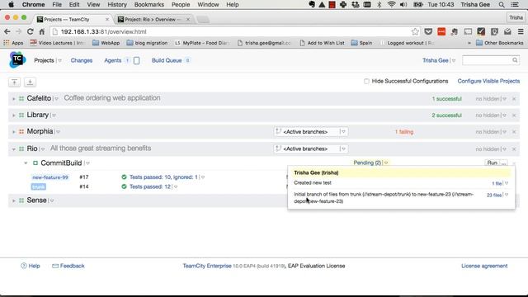Open the Projects dropdown arrow
Image resolution: width=528 pixels, height=297 pixels.
click(59, 60)
